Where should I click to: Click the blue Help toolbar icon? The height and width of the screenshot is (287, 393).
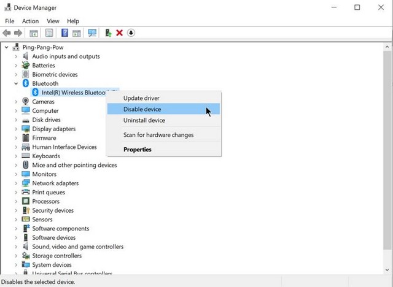[x=64, y=33]
